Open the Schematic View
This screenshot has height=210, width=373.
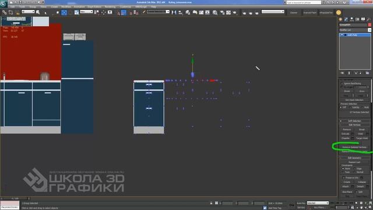coord(207,12)
